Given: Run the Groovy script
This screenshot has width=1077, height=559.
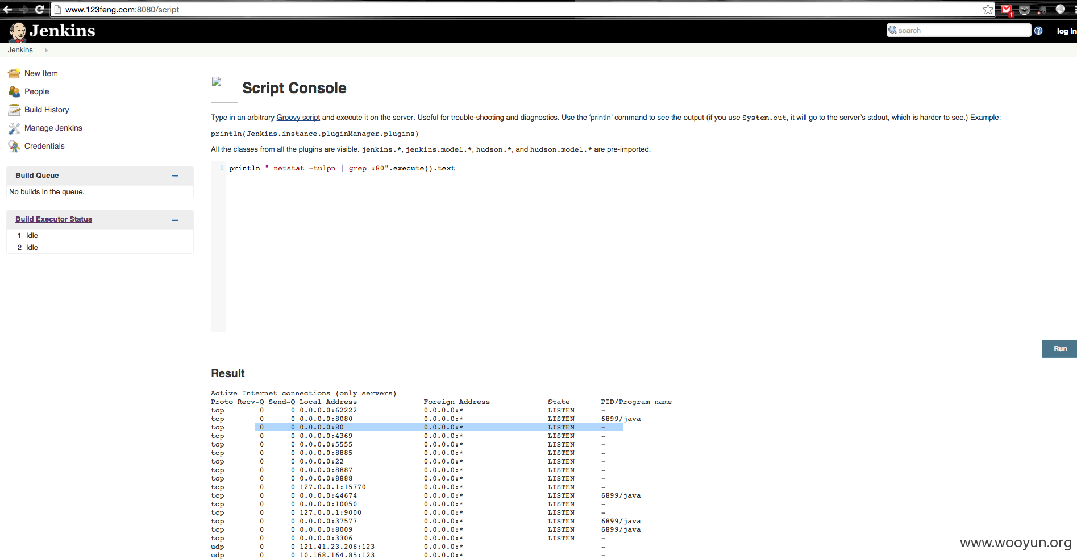Looking at the screenshot, I should pos(1059,349).
